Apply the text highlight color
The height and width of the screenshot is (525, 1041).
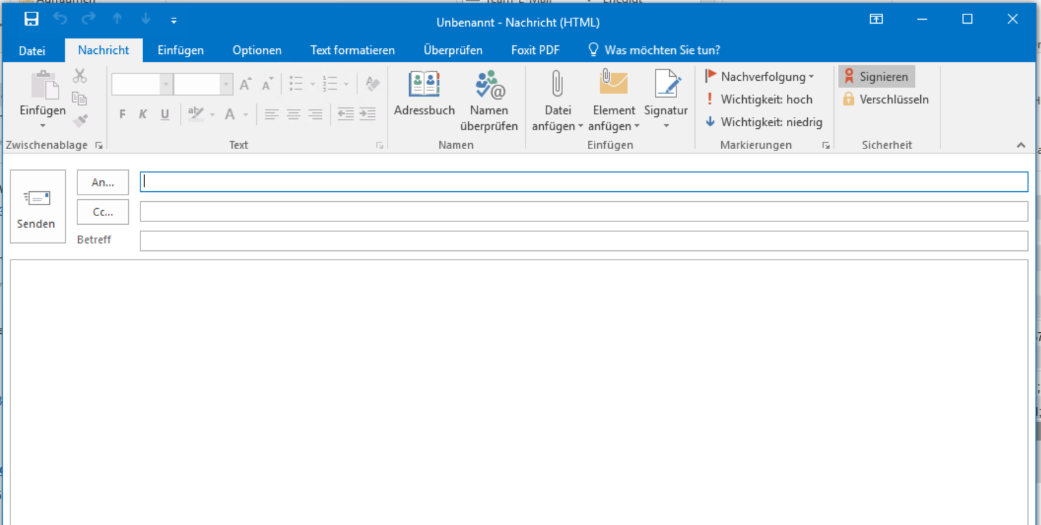(x=195, y=114)
